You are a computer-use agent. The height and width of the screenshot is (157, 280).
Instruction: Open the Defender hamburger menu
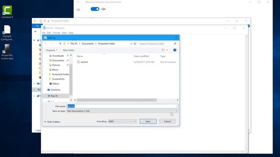tap(78, 10)
